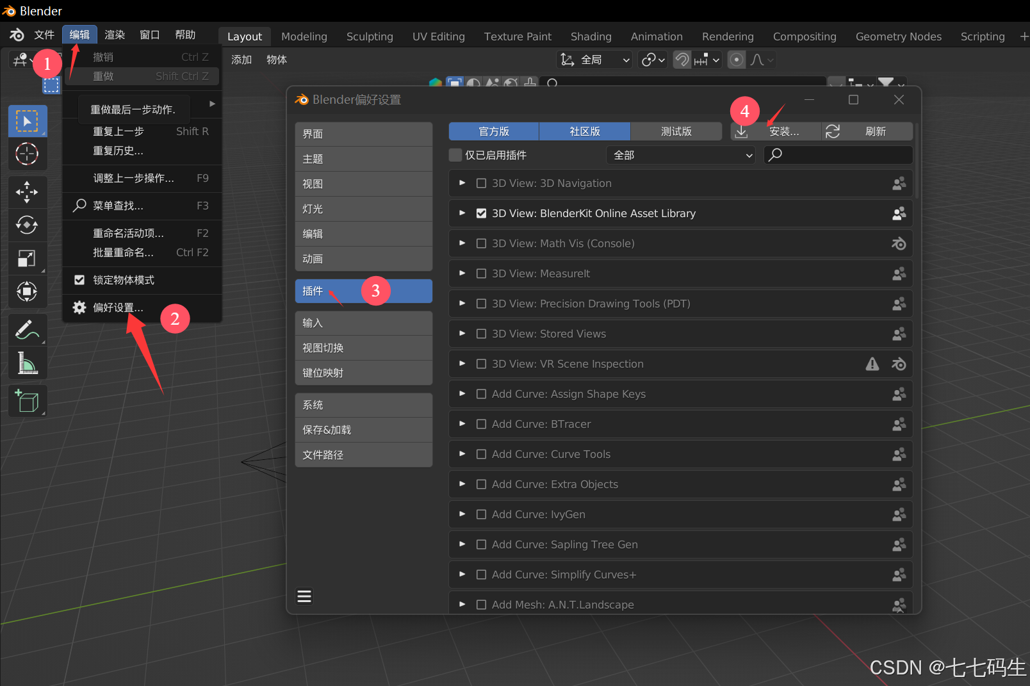The width and height of the screenshot is (1030, 686).
Task: Enable the 3D Navigation add-on checkbox
Action: [x=482, y=183]
